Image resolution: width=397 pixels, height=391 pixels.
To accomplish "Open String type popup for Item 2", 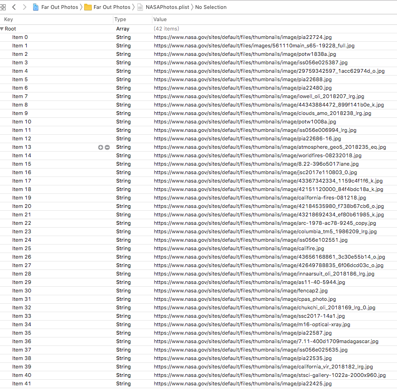I will pos(124,54).
